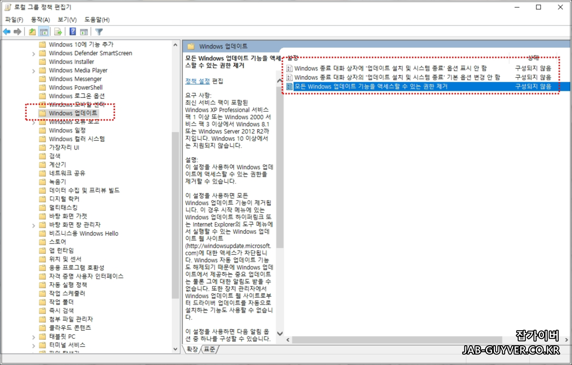Select the Windows 10에 기능 추가 tree item
572x365 pixels.
click(x=81, y=44)
